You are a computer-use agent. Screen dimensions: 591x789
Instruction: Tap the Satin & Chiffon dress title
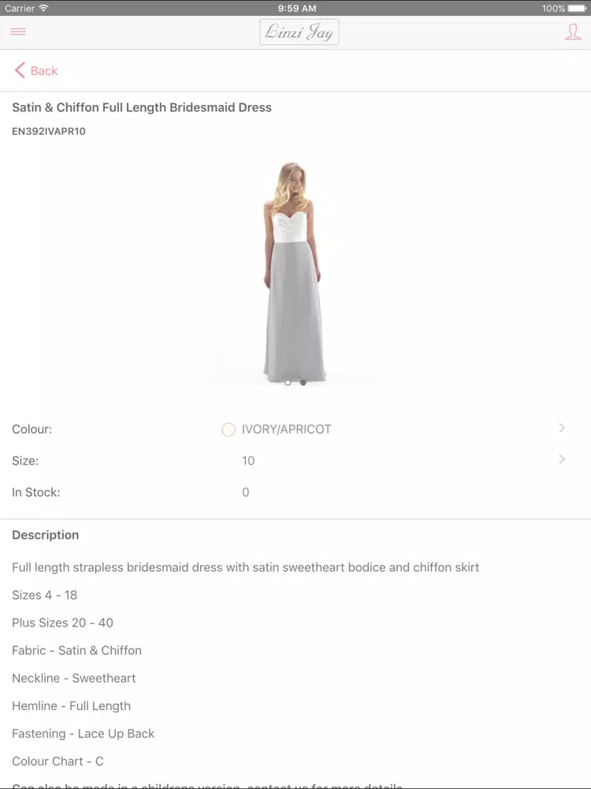(x=142, y=107)
